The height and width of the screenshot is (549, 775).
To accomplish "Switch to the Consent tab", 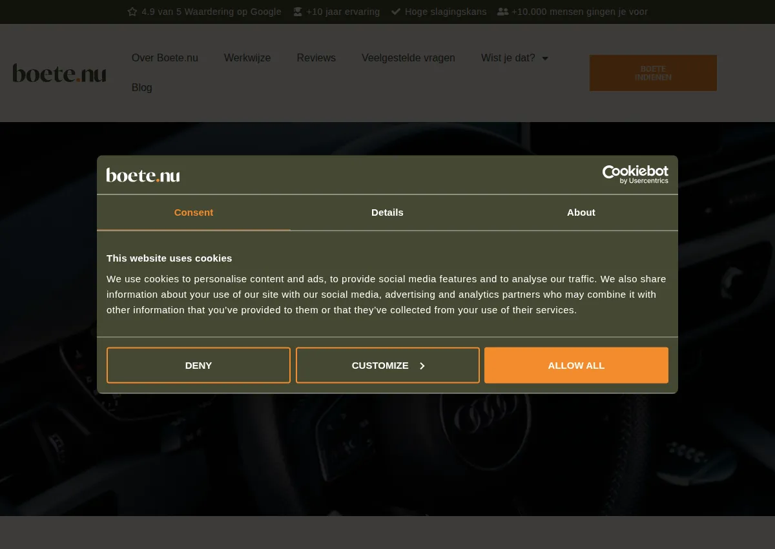I will (194, 212).
